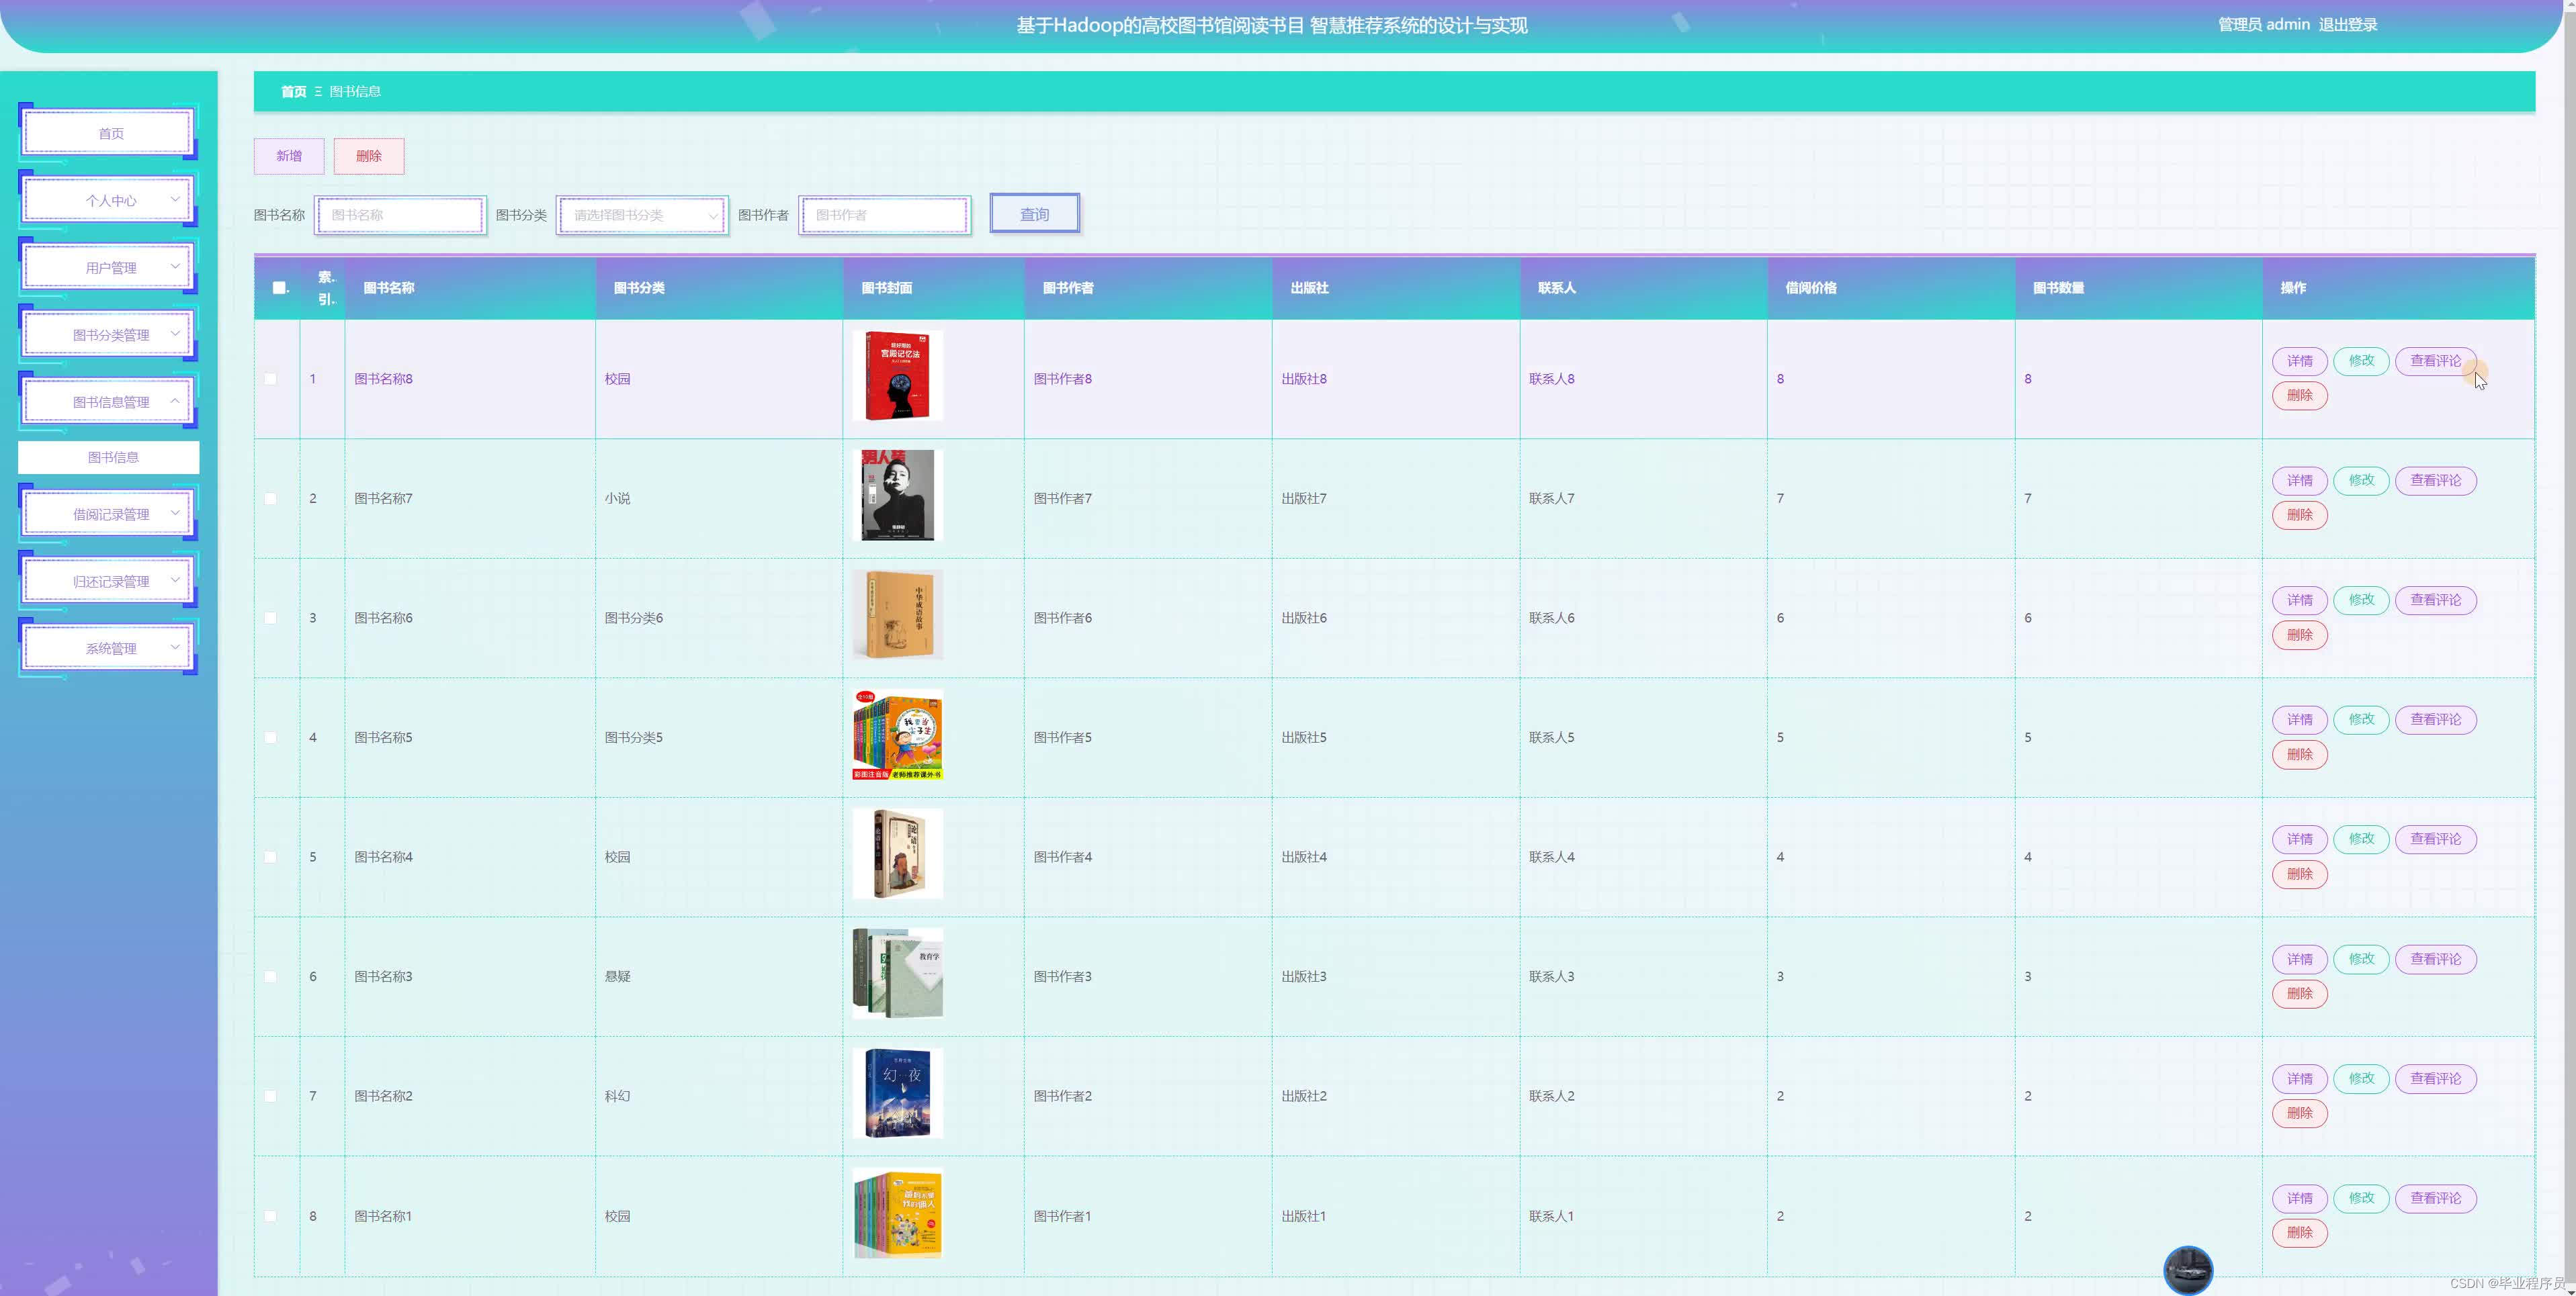The width and height of the screenshot is (2576, 1296).
Task: Open the 图书名称6 cover thumbnail
Action: click(x=897, y=614)
